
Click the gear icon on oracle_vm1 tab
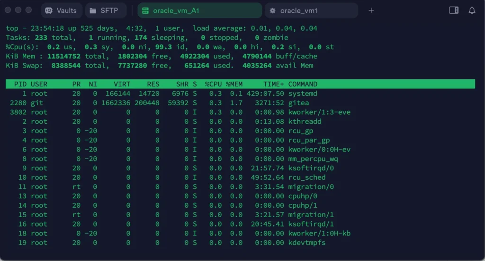[x=273, y=10]
